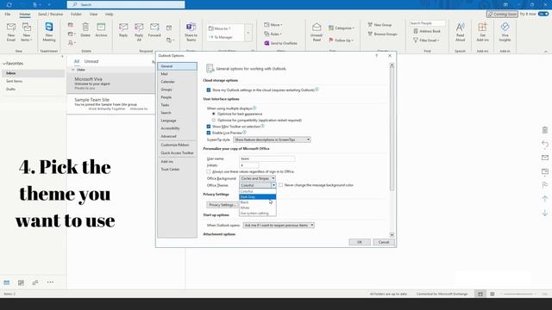Viewport: 552px width, 310px height.
Task: Switch the Try it now toggle
Action: [543, 14]
